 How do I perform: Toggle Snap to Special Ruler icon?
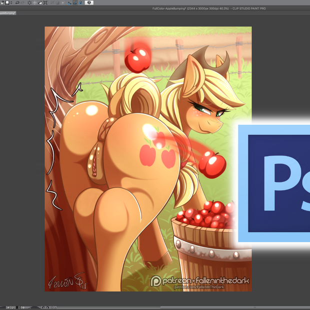click(75, 2)
